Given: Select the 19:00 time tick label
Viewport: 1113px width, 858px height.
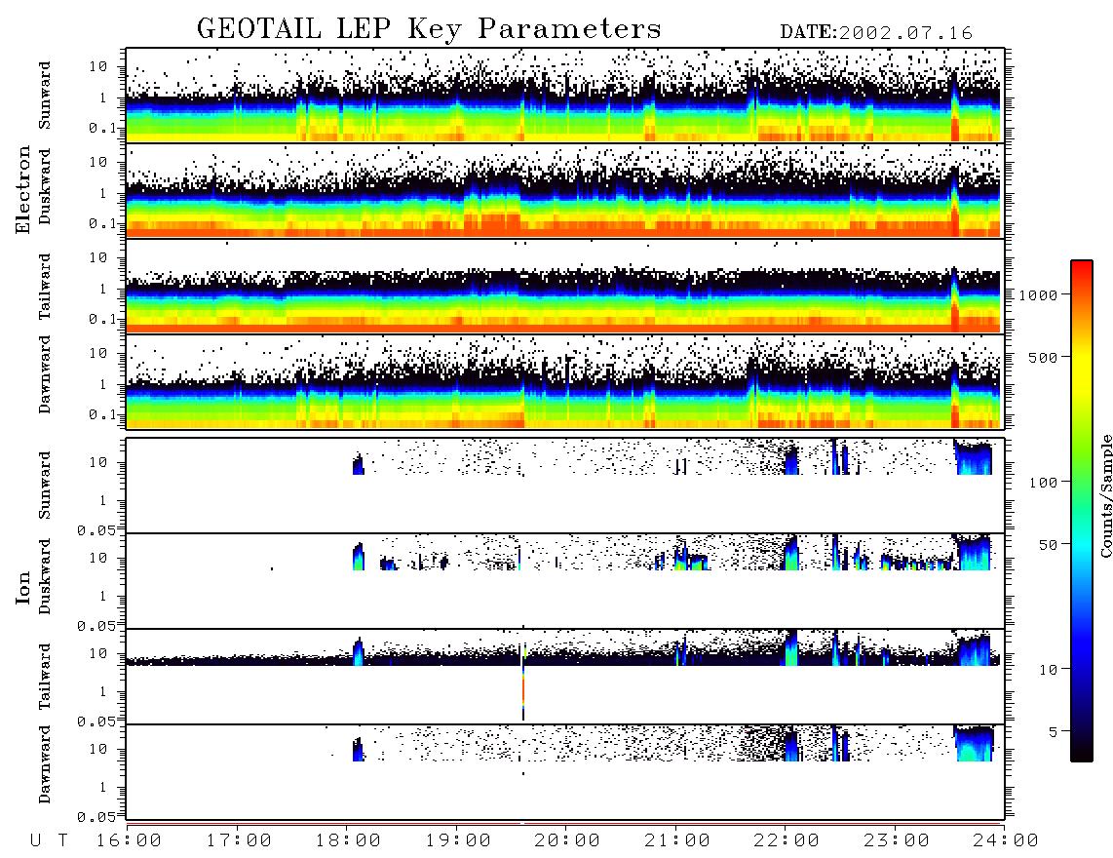Looking at the screenshot, I should [458, 841].
